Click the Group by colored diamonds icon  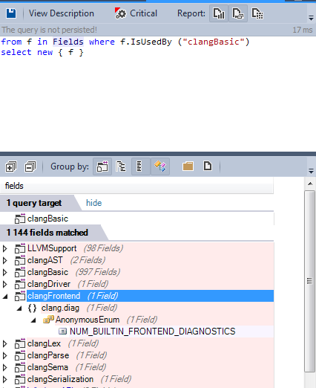(x=160, y=166)
